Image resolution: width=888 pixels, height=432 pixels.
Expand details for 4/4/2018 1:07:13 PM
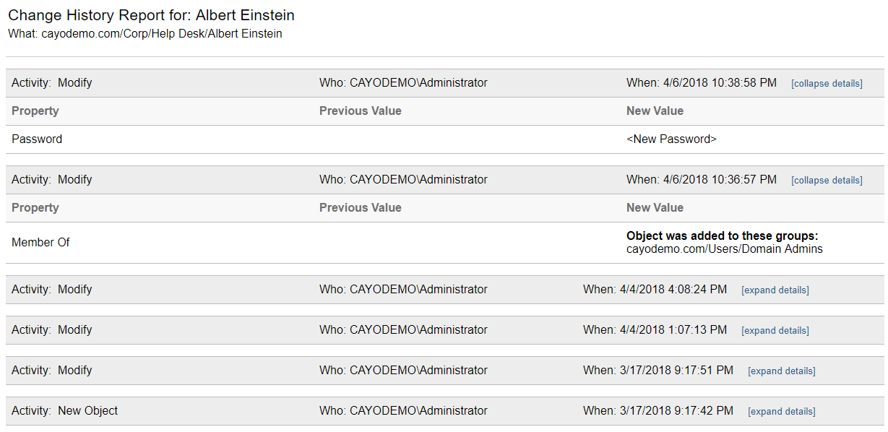(775, 330)
